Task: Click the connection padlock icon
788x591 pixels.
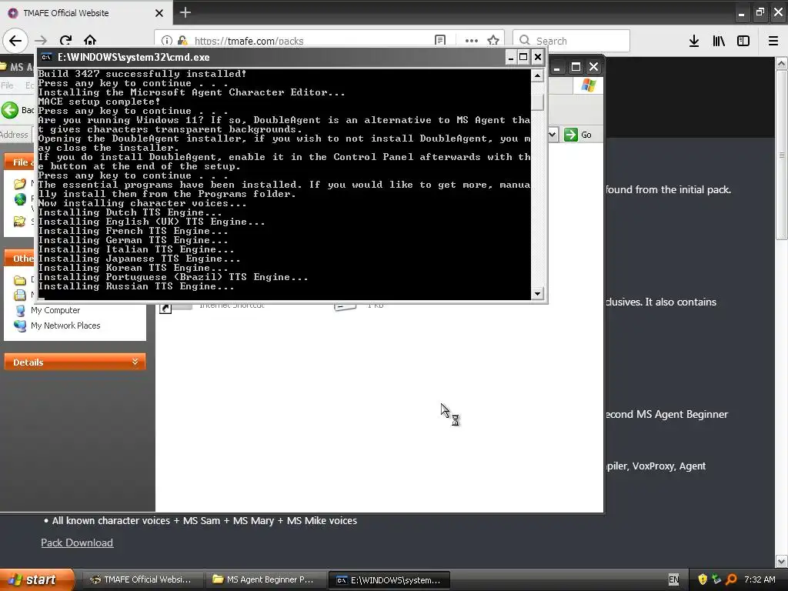Action: 182,41
